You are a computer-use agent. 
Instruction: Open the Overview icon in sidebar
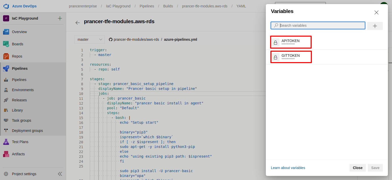[x=6, y=32]
